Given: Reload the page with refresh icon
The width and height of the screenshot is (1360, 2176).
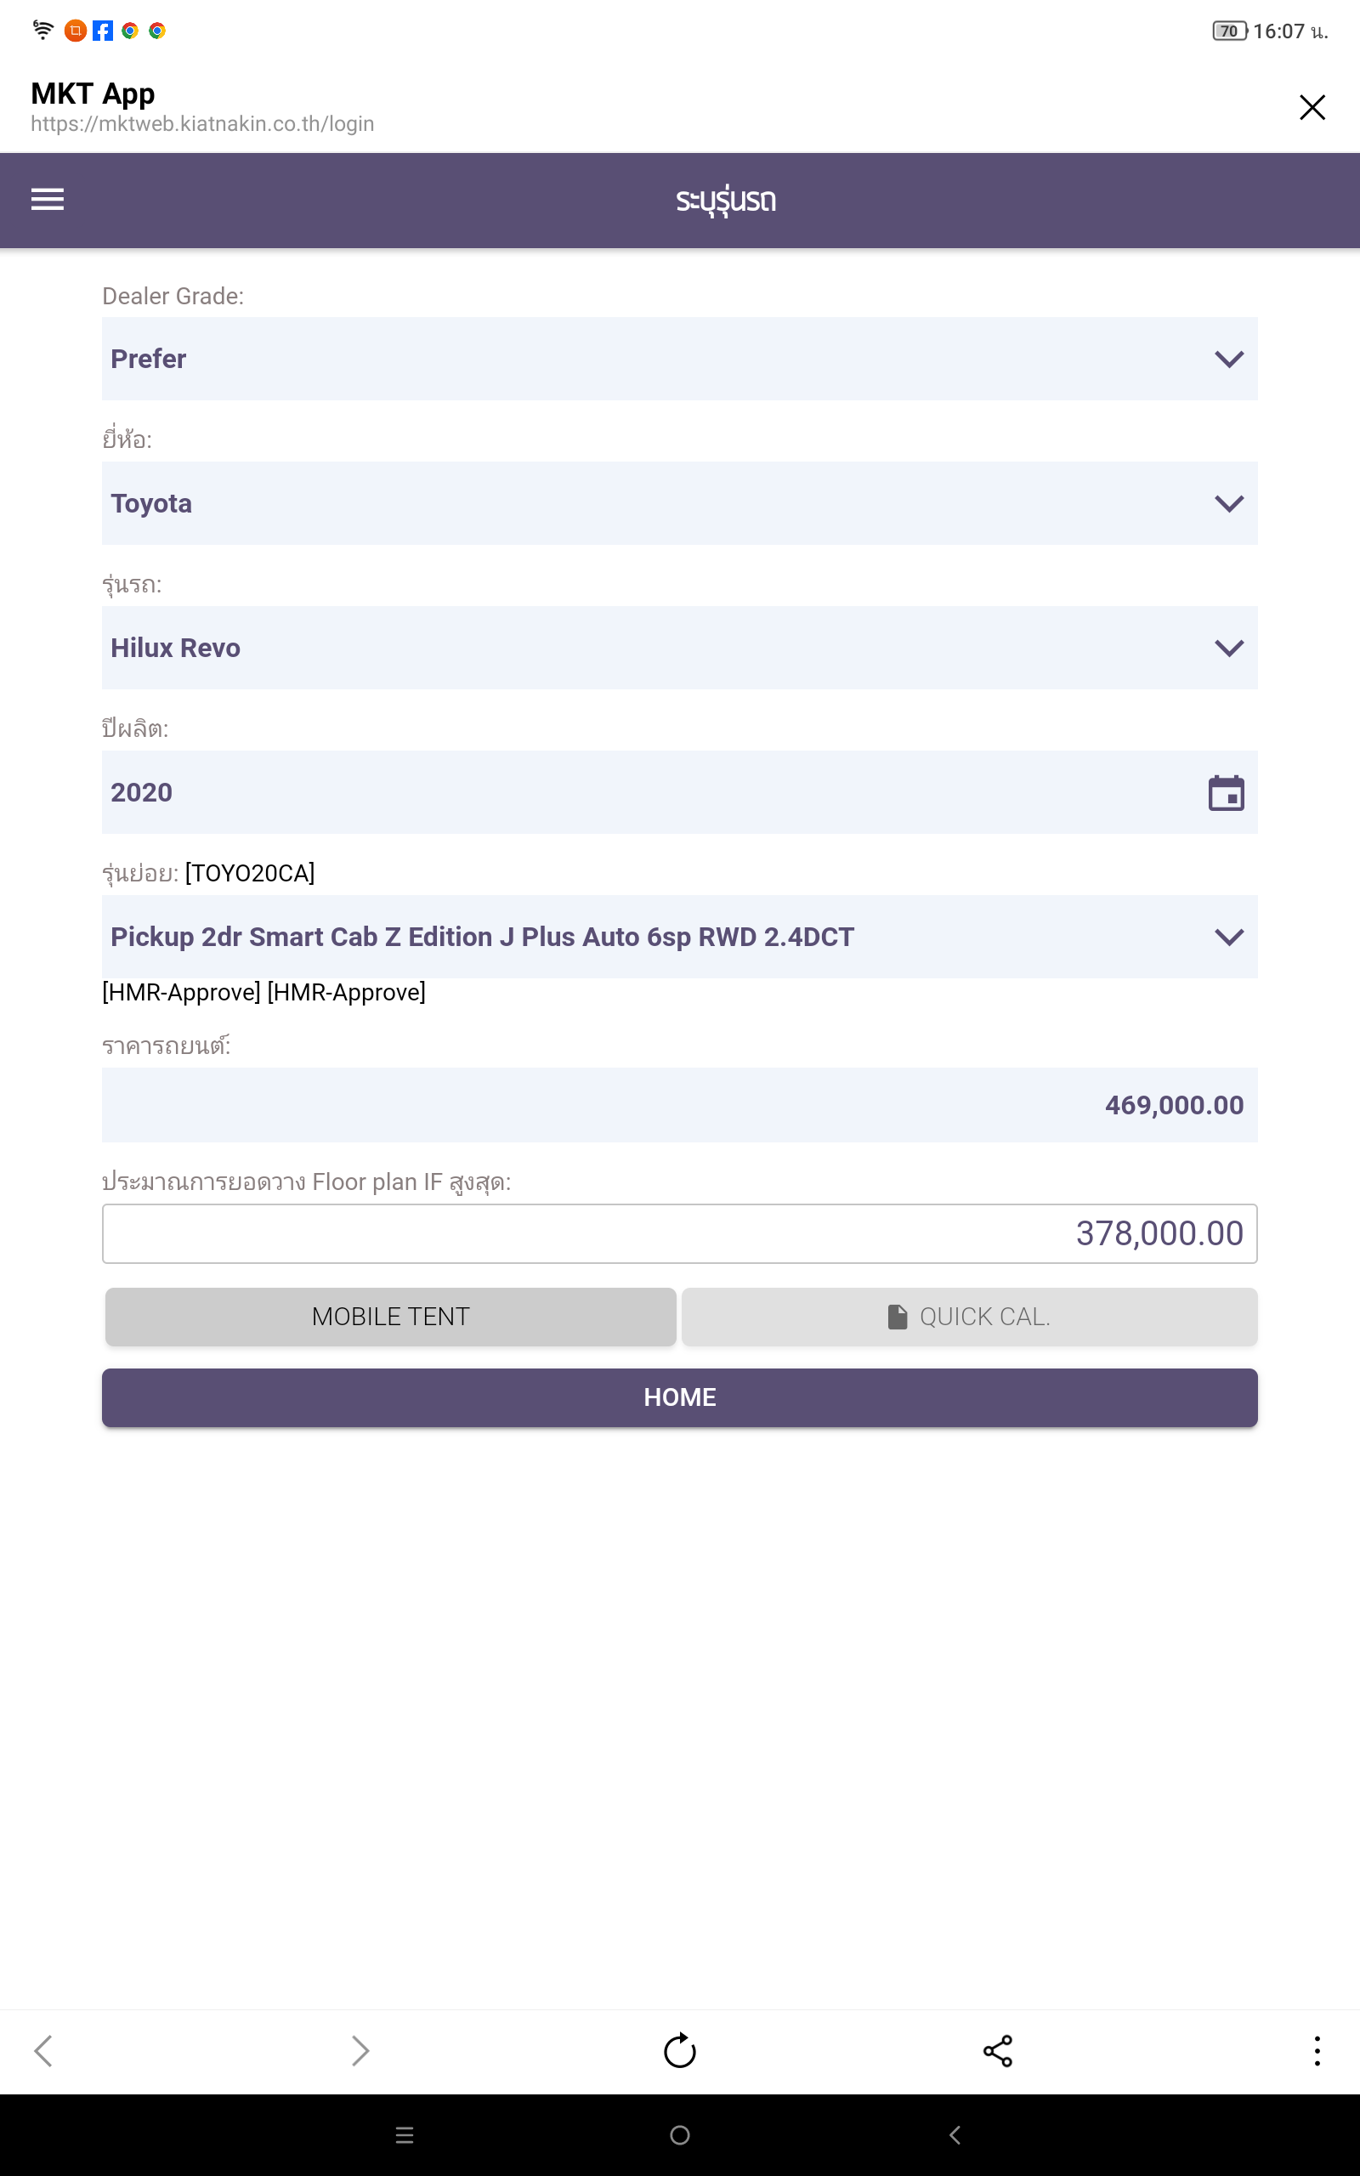Looking at the screenshot, I should click(x=680, y=2051).
